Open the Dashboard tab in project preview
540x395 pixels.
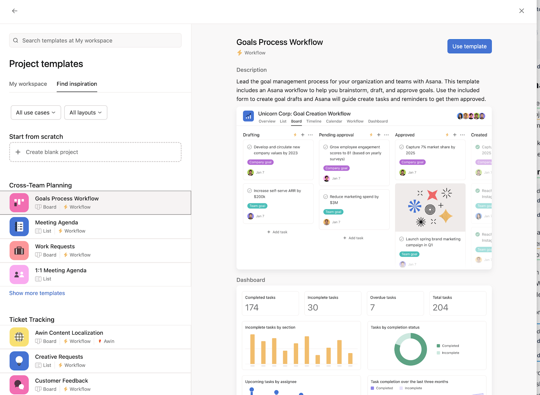378,121
